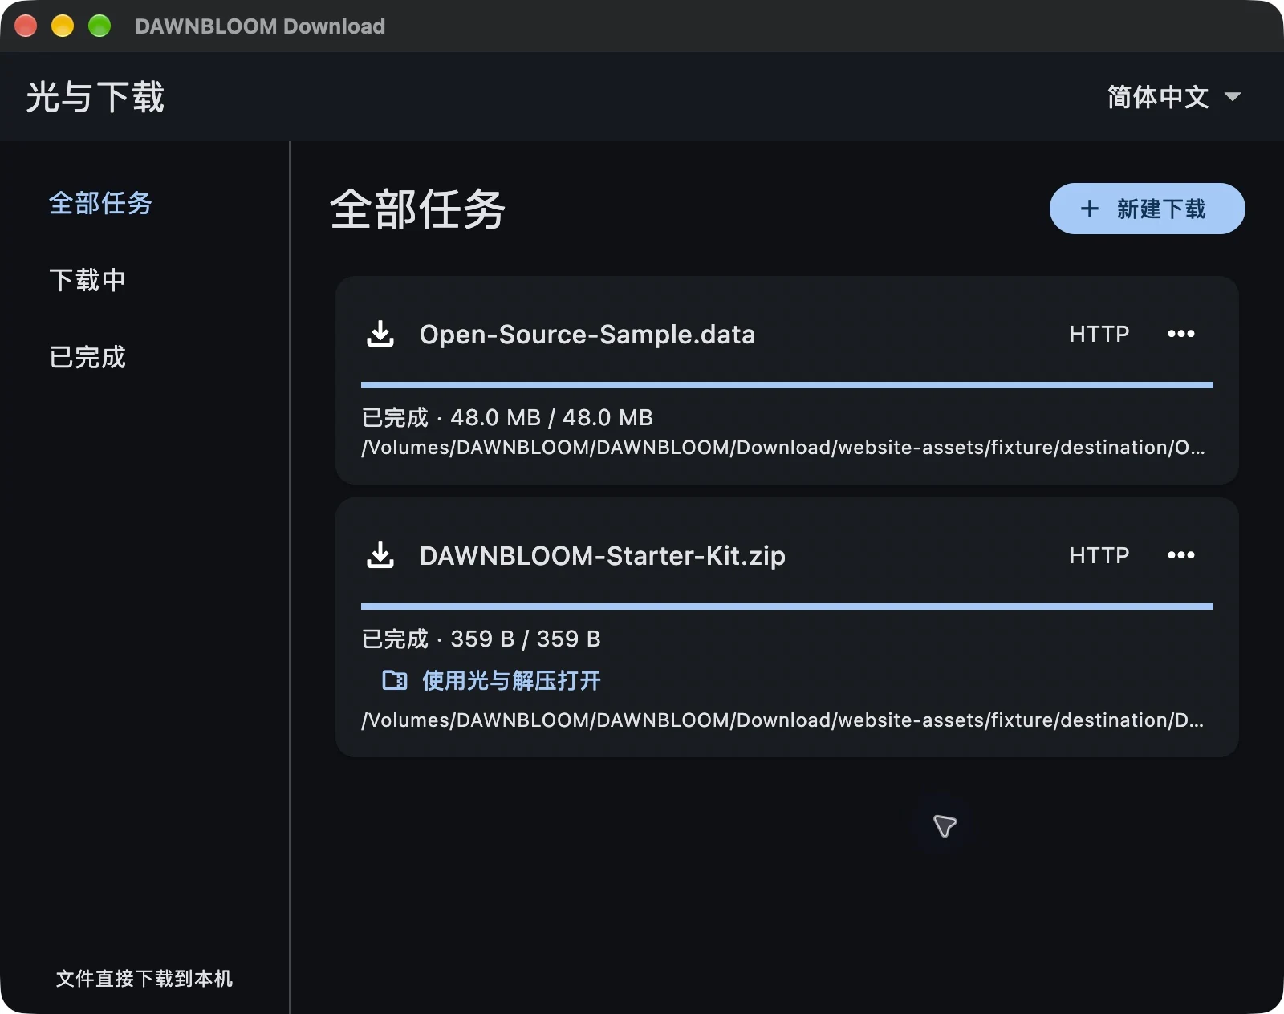Click the folder-zip icon in Starter-Kit card
Screen dimensions: 1284x1014
click(394, 680)
